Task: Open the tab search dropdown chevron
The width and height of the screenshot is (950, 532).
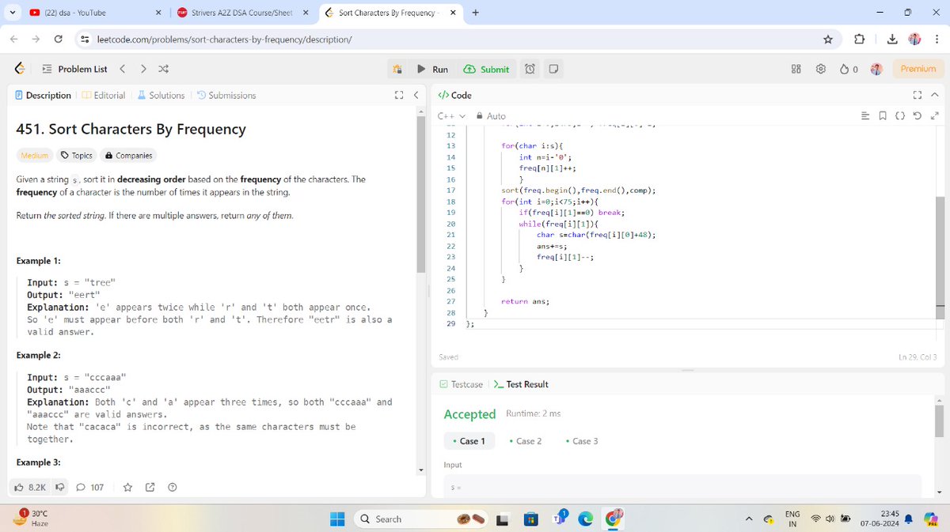Action: click(x=12, y=13)
